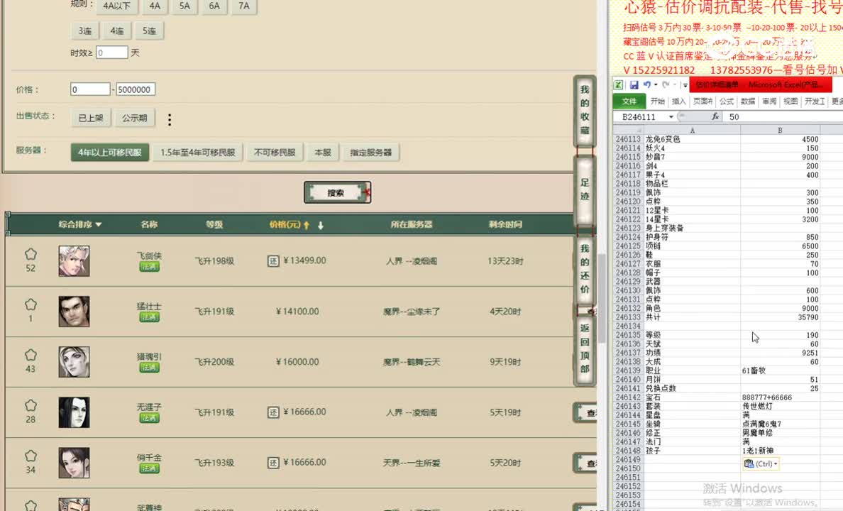Open 猛壮士 character avatar

(74, 312)
